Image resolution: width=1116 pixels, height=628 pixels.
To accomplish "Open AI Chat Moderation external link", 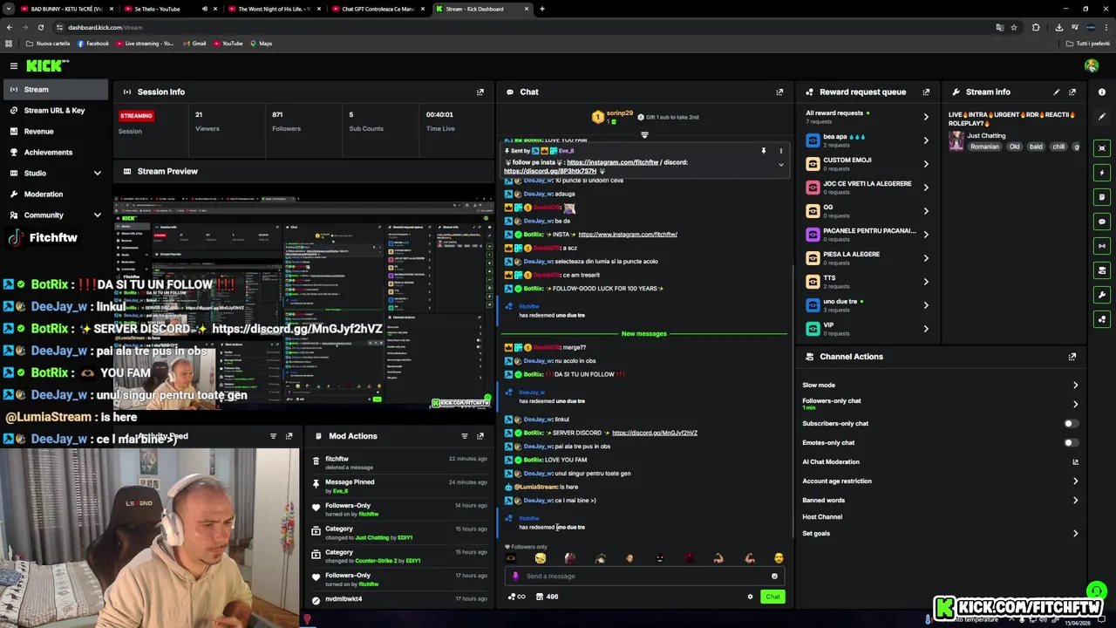I will 1075,462.
